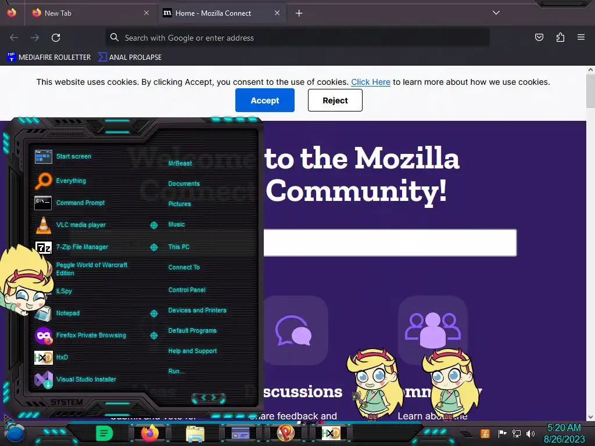Open MrBeast user folder entry
Image resolution: width=595 pixels, height=446 pixels.
[x=180, y=163]
